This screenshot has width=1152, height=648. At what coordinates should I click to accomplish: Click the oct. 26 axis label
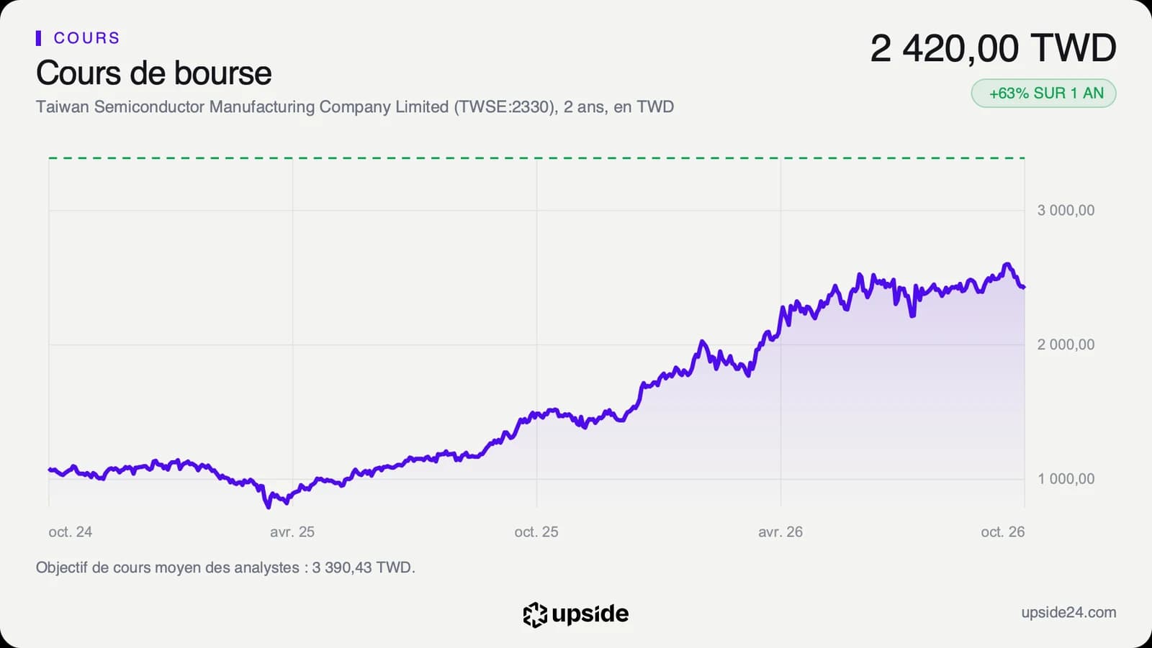1002,532
